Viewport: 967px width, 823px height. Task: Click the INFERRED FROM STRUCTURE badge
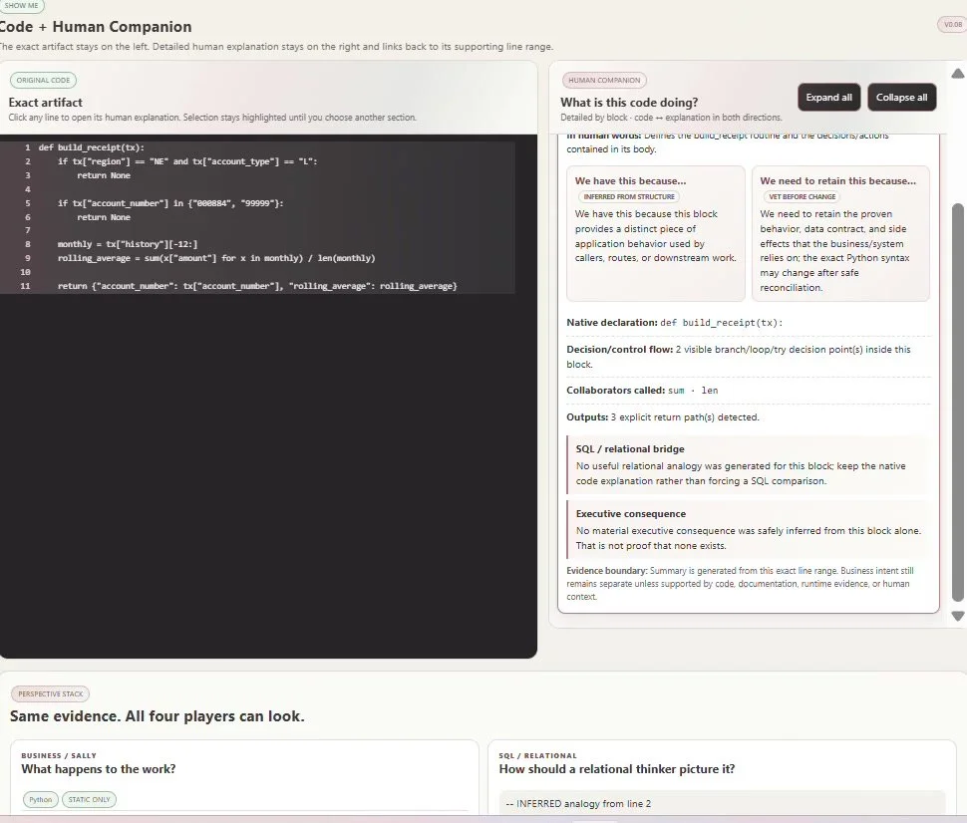click(628, 196)
